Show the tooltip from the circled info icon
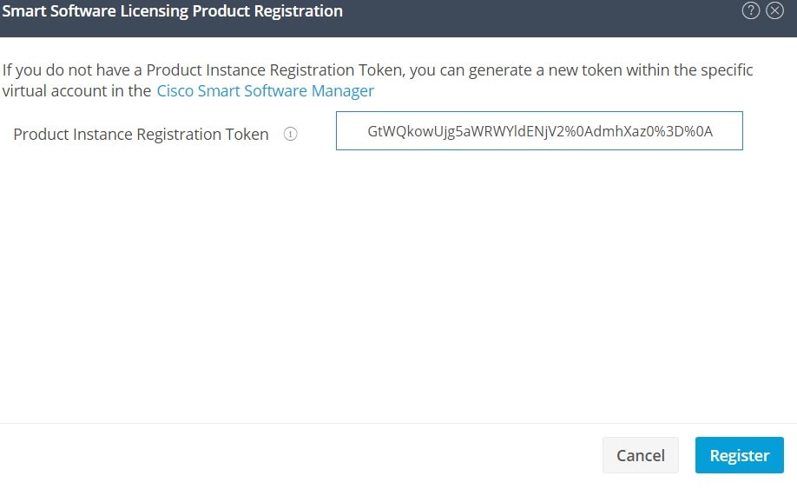Viewport: 797px width, 489px height. click(290, 135)
